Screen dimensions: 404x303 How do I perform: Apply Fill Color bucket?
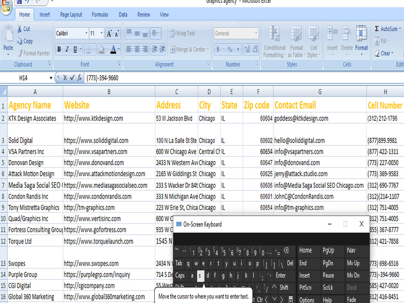click(x=102, y=49)
